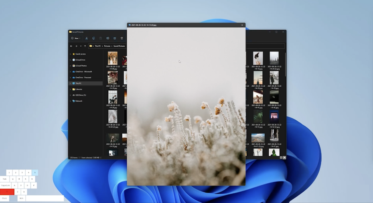
Task: Click the Delete trash icon
Action: (122, 38)
